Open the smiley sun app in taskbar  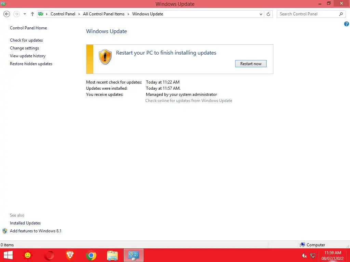tap(28, 255)
